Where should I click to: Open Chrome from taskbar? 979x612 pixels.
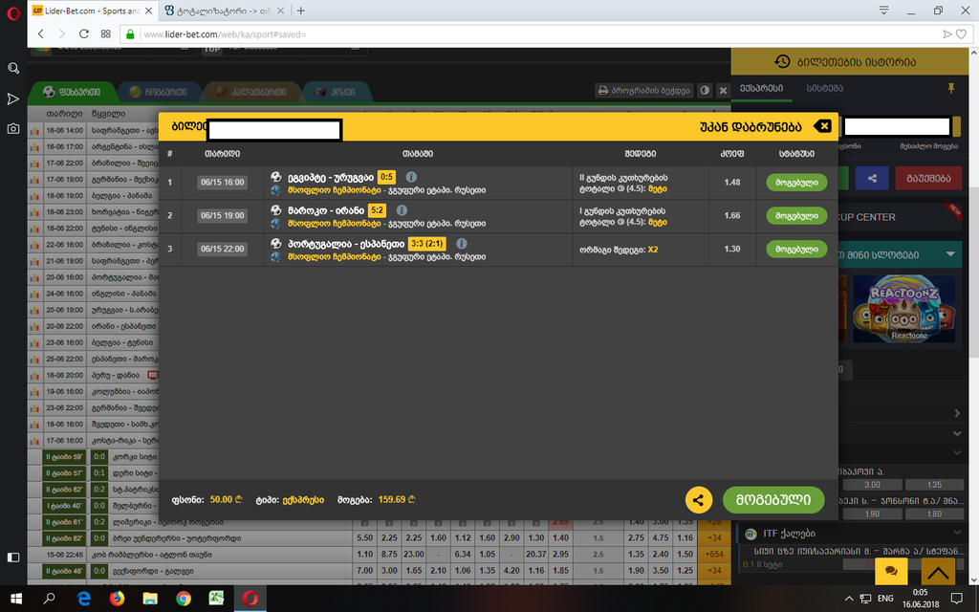(183, 599)
